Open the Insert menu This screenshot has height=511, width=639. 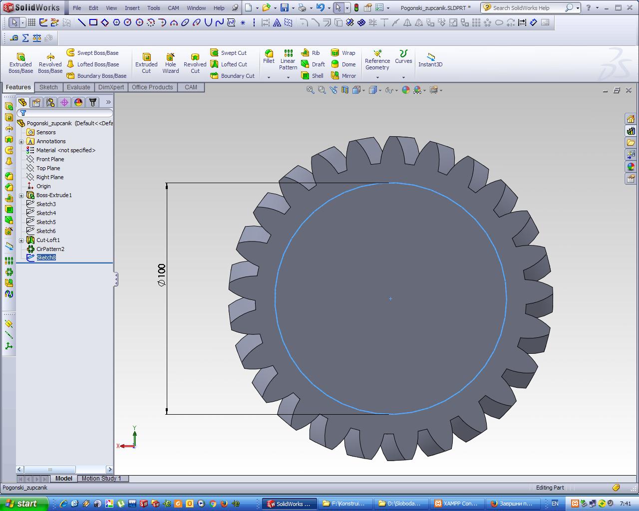point(132,8)
